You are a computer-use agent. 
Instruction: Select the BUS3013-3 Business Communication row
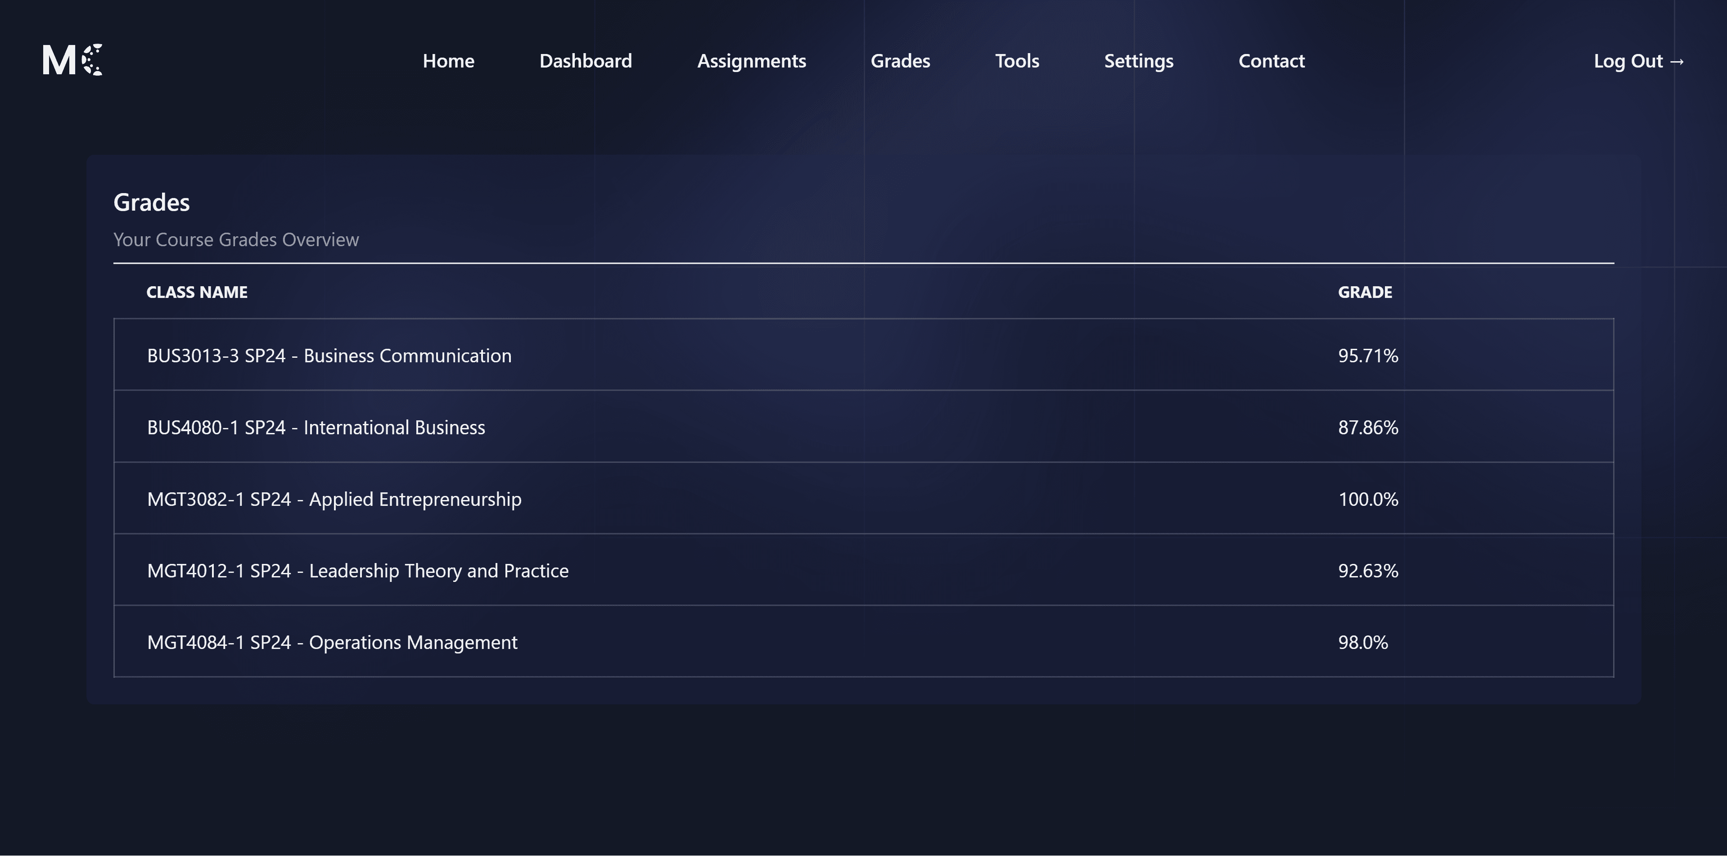(x=863, y=355)
